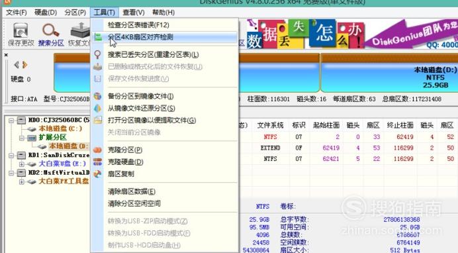The width and height of the screenshot is (458, 253).
Task: Close the open 工具(T) menu
Action: pyautogui.click(x=105, y=13)
